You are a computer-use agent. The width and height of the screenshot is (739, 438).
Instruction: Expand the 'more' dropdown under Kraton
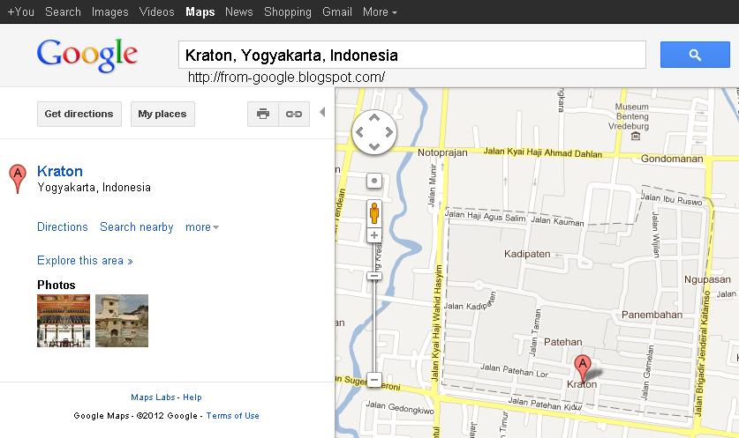[x=202, y=227]
